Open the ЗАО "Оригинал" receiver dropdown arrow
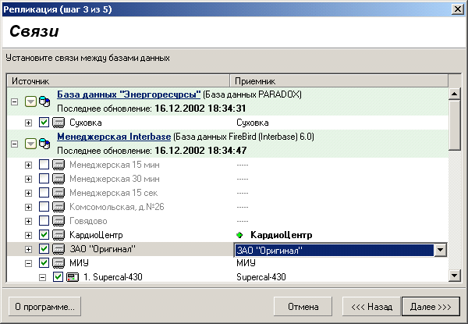This screenshot has height=324, width=468. pyautogui.click(x=440, y=250)
